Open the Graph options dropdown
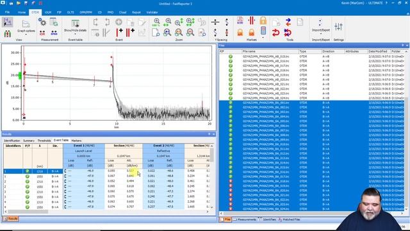 [26, 27]
